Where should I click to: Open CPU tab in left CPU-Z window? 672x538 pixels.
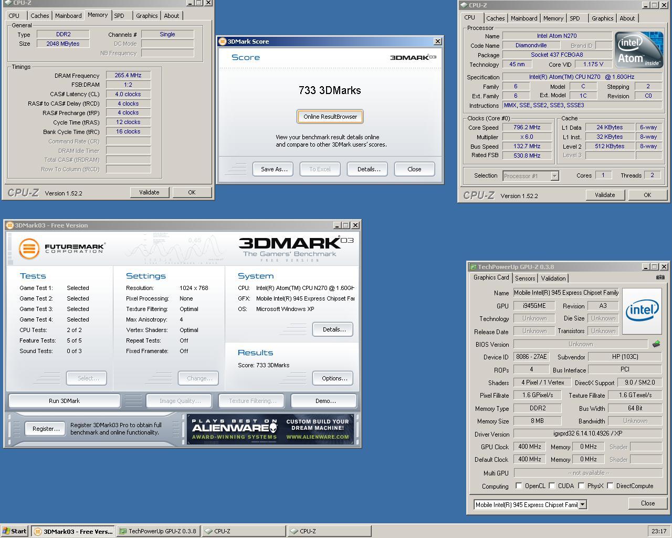[14, 16]
